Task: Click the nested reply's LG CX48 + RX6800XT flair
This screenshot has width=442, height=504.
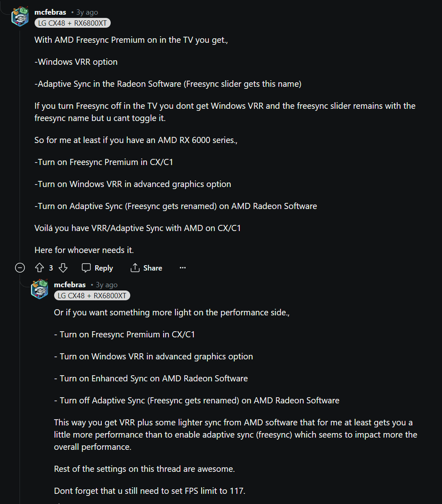Action: click(92, 296)
